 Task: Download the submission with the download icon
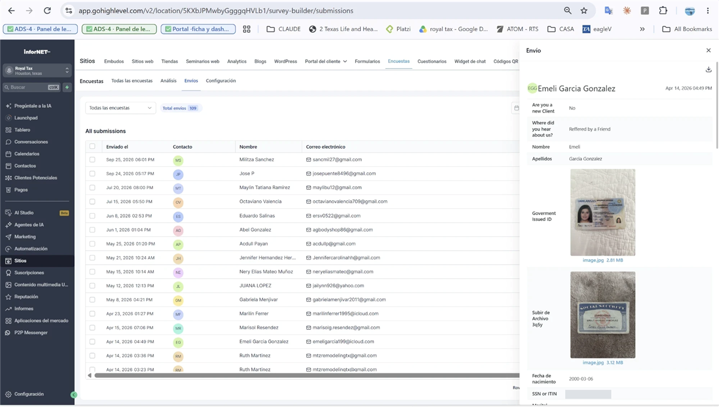(x=708, y=69)
